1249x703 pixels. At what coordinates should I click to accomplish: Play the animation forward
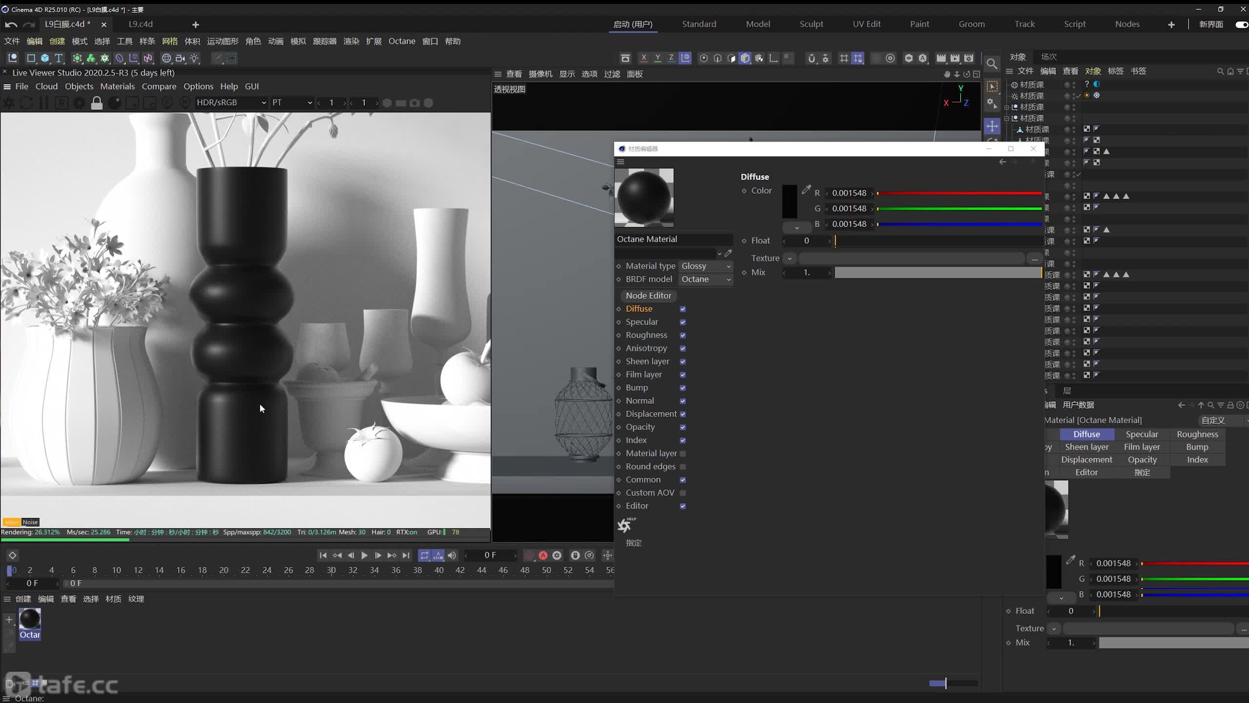tap(364, 556)
